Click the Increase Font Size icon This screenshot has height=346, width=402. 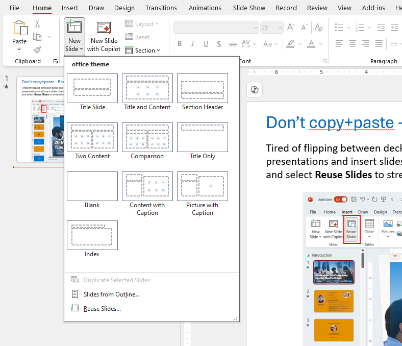[x=291, y=28]
